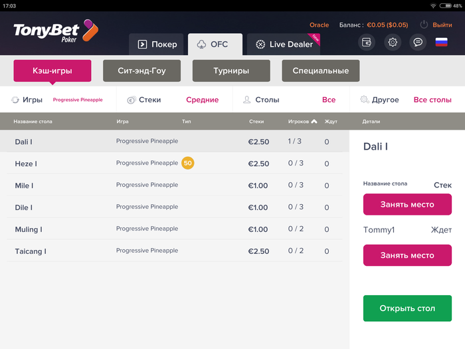The width and height of the screenshot is (465, 349).
Task: Open the Live Dealer tab
Action: [x=284, y=45]
